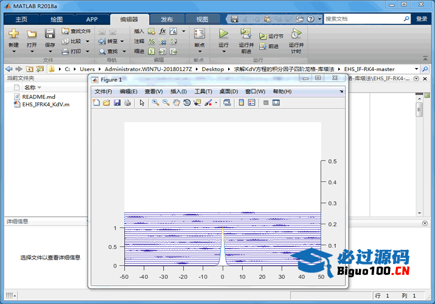Switch to 绘图 ribbon tab
Screen dimensions: 435x304
click(57, 19)
